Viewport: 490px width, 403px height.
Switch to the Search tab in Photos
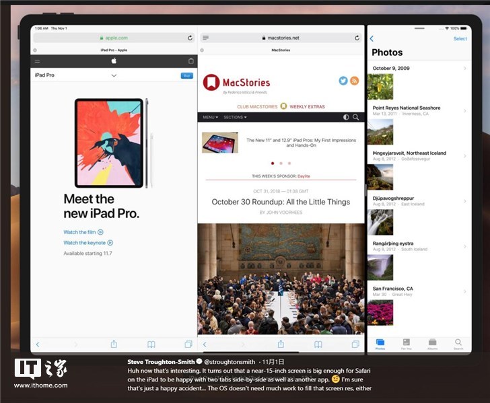(x=458, y=344)
